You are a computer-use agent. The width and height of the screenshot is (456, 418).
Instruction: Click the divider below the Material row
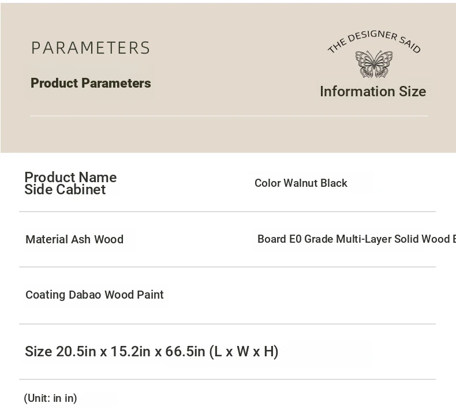(227, 267)
